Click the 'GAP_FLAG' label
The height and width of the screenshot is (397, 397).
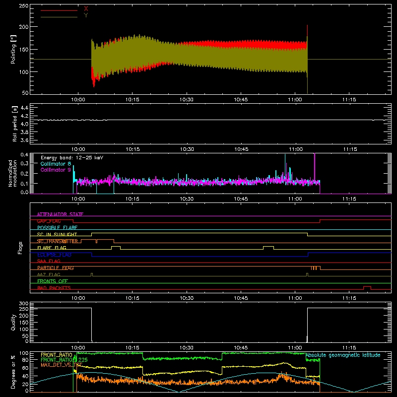[x=49, y=221]
